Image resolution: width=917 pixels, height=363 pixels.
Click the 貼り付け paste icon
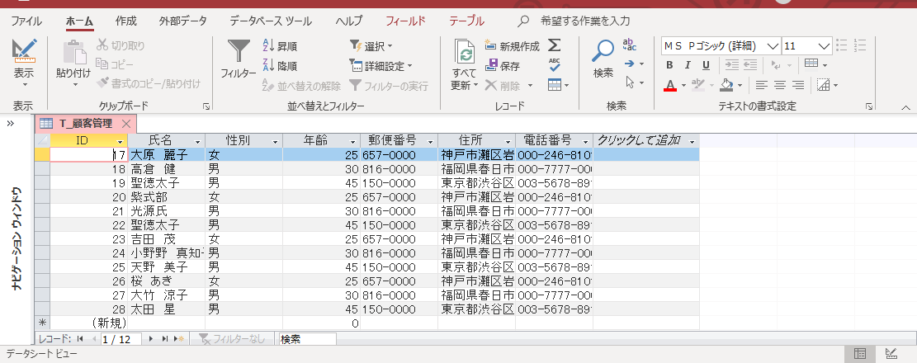click(73, 53)
